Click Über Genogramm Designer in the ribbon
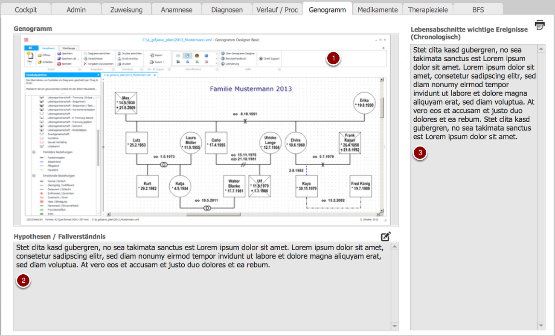555x336 pixels. pyautogui.click(x=238, y=53)
